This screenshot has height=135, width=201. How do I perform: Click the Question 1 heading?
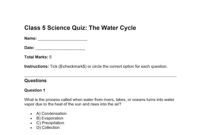coord(35,90)
